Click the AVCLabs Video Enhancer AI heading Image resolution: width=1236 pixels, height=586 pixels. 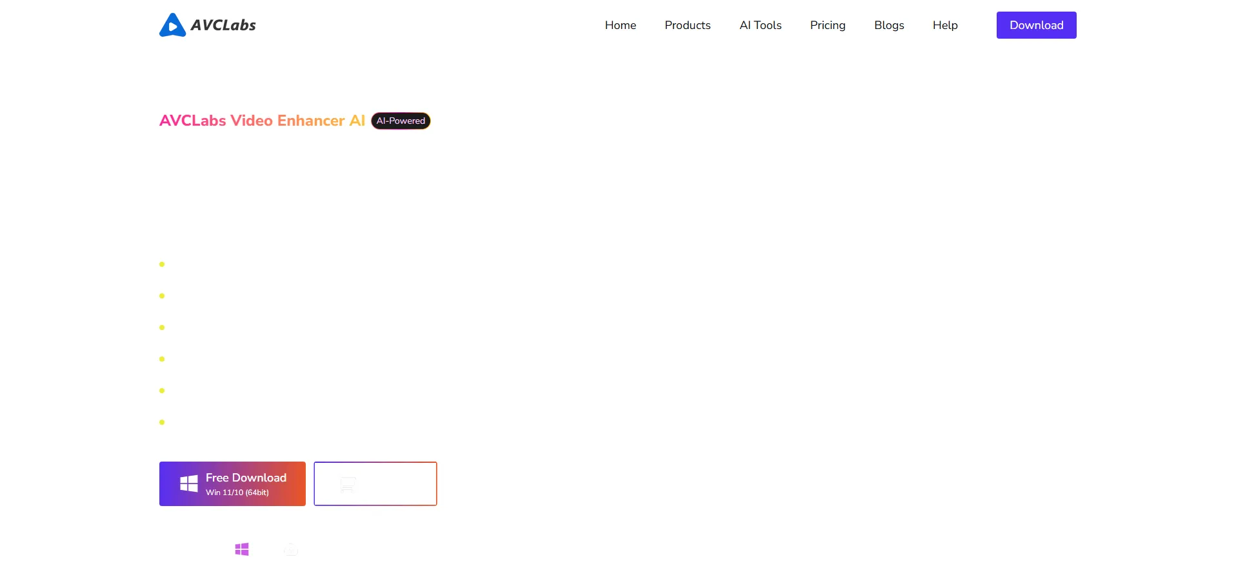(262, 121)
